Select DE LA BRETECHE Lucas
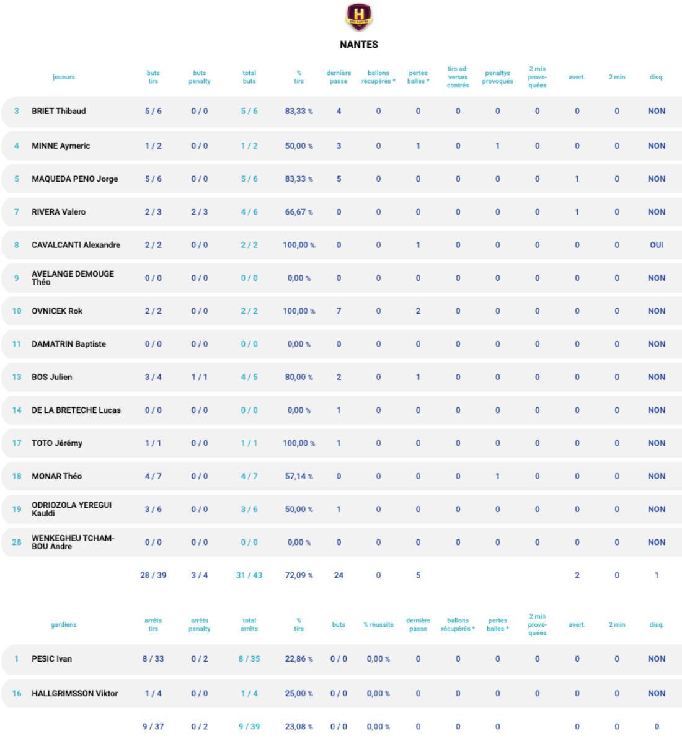The image size is (682, 744). [x=76, y=410]
